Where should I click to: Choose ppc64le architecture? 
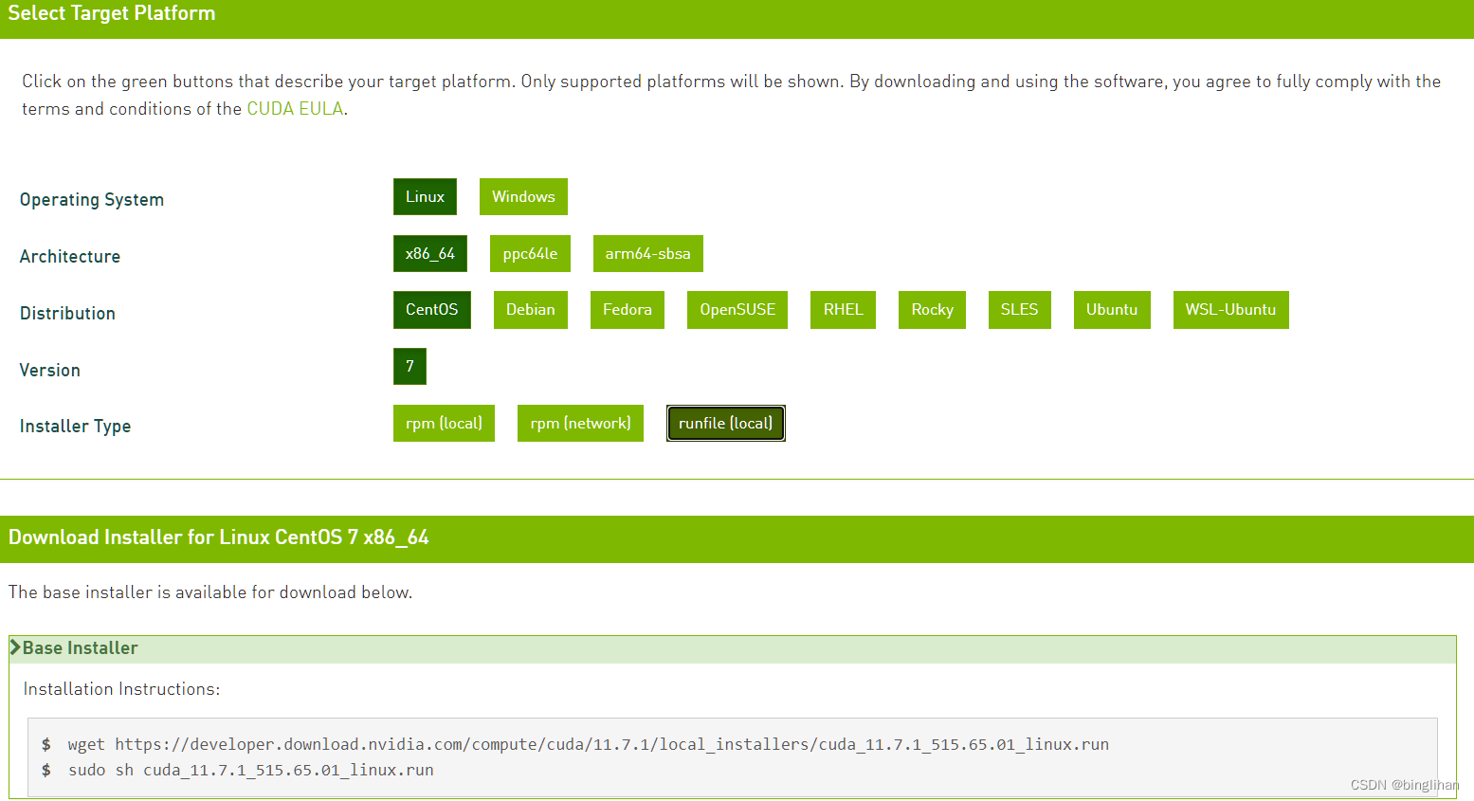click(x=530, y=253)
